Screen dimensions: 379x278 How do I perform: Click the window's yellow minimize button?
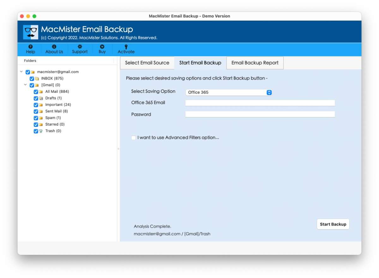[x=28, y=16]
